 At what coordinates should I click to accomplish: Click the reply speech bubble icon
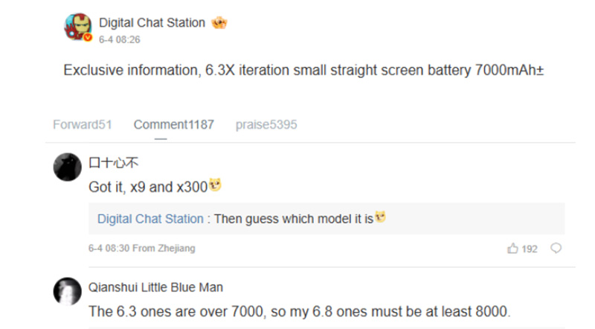click(556, 249)
